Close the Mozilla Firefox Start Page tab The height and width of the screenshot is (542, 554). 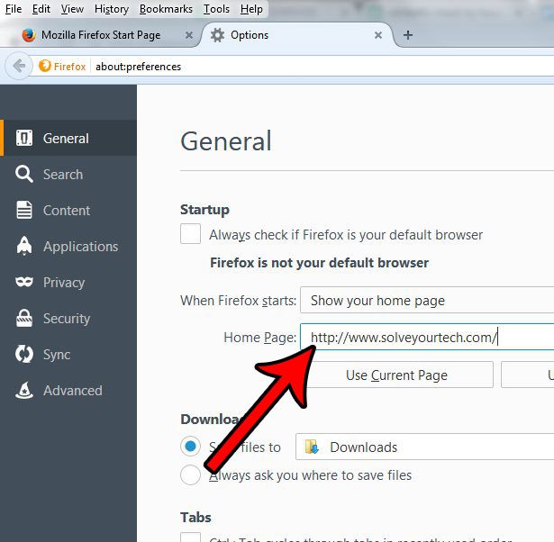point(189,35)
